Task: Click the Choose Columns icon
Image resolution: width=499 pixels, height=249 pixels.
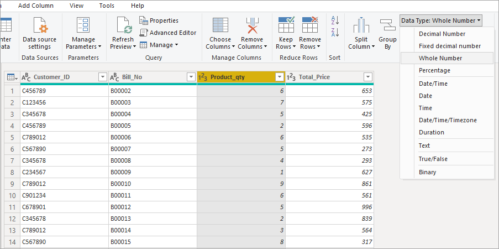Action: tap(220, 25)
